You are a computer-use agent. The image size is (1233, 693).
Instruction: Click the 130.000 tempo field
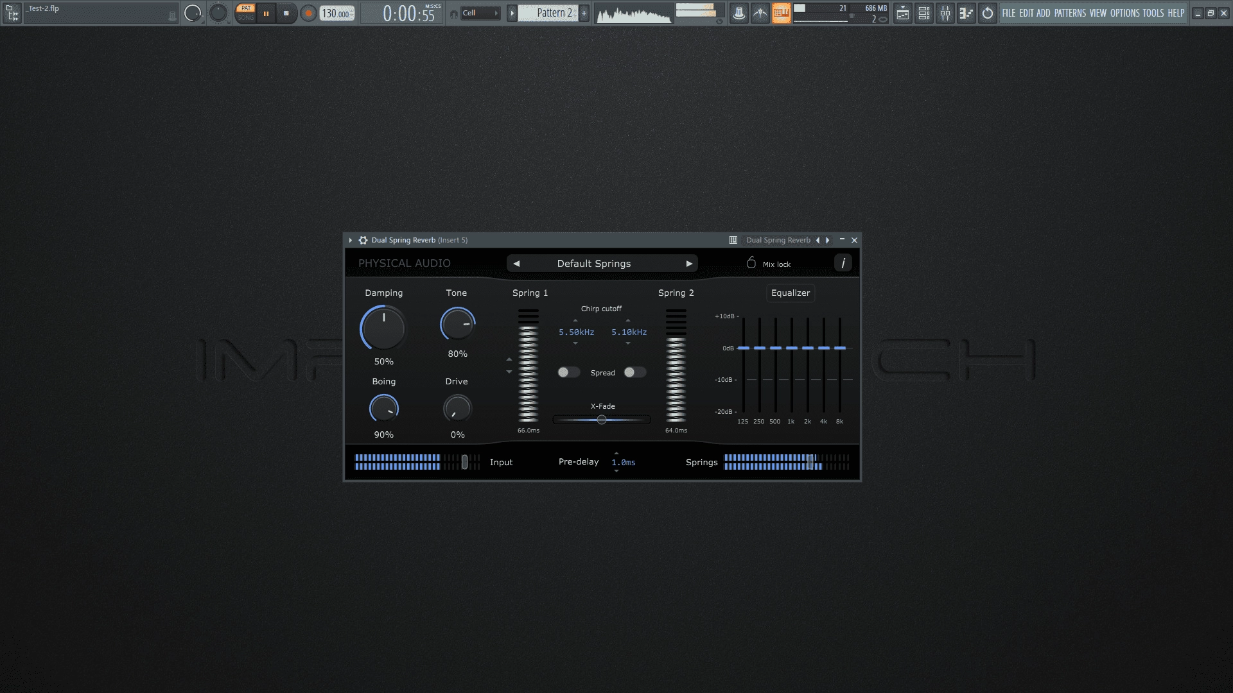coord(337,13)
